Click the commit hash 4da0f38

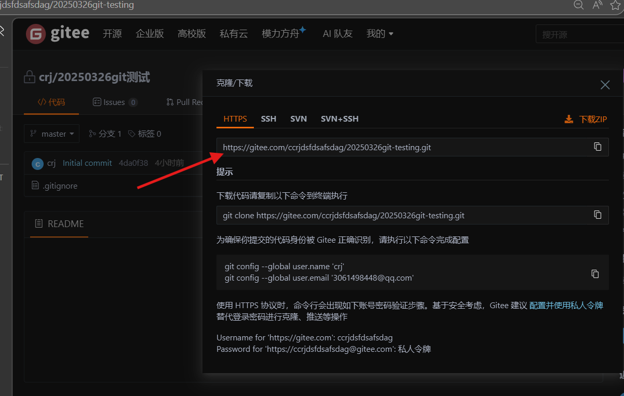pyautogui.click(x=133, y=163)
